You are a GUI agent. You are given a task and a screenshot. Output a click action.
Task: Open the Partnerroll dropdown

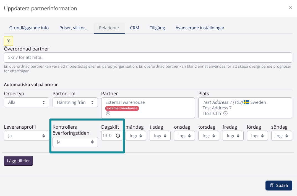point(75,102)
